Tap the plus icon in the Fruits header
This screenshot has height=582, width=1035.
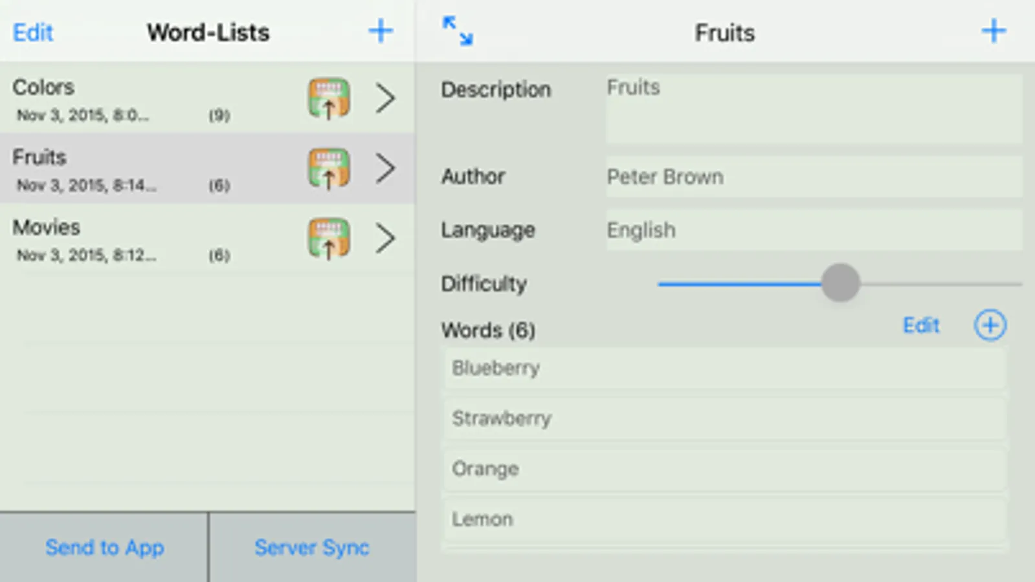click(x=994, y=31)
